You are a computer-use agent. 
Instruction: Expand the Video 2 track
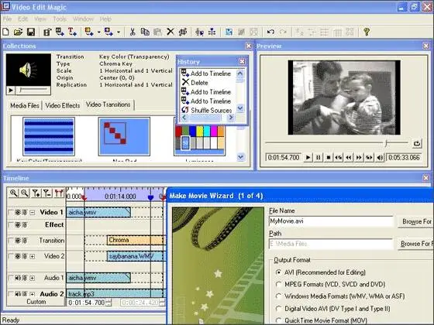(33, 256)
